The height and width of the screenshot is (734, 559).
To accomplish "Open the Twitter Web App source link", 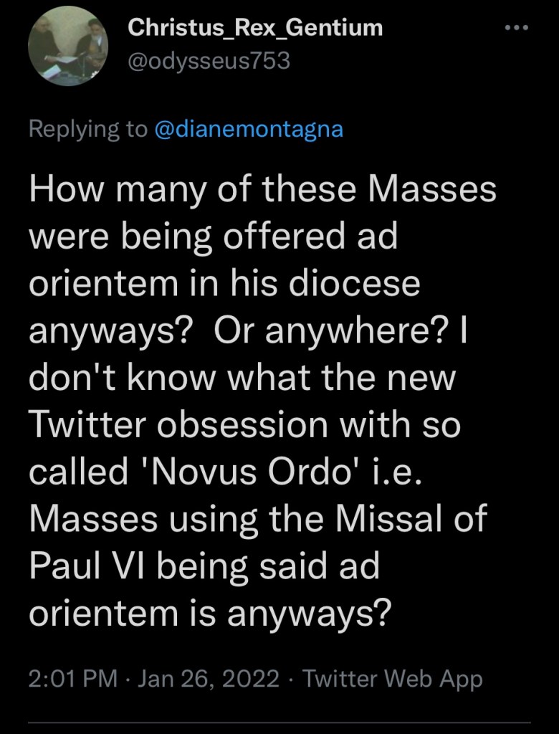I will [x=393, y=678].
